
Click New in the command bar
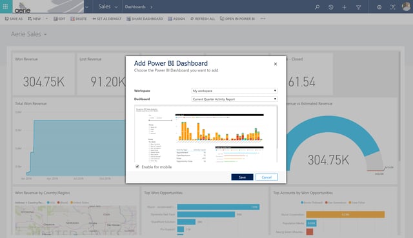[x=34, y=19]
